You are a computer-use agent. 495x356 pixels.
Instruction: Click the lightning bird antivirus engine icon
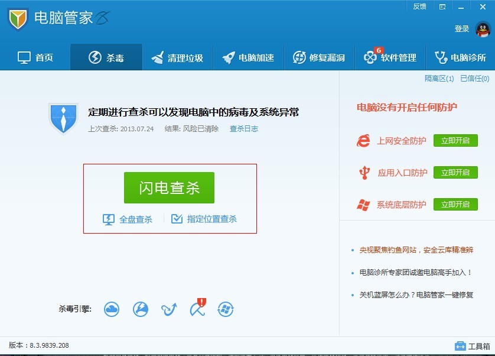click(x=141, y=309)
